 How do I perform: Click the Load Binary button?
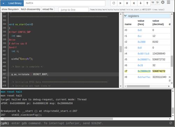15,3
